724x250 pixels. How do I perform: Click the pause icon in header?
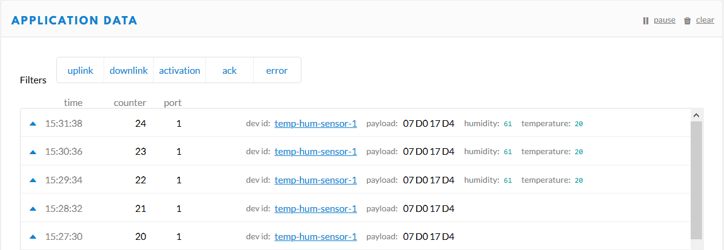click(x=645, y=21)
